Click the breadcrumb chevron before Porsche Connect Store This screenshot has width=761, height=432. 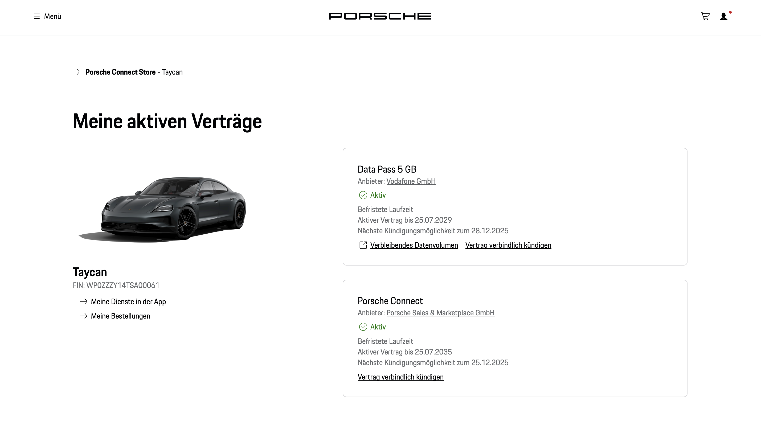click(78, 72)
